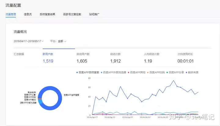Click the light blue donut chart segment
The height and width of the screenshot is (126, 220).
[x=40, y=102]
